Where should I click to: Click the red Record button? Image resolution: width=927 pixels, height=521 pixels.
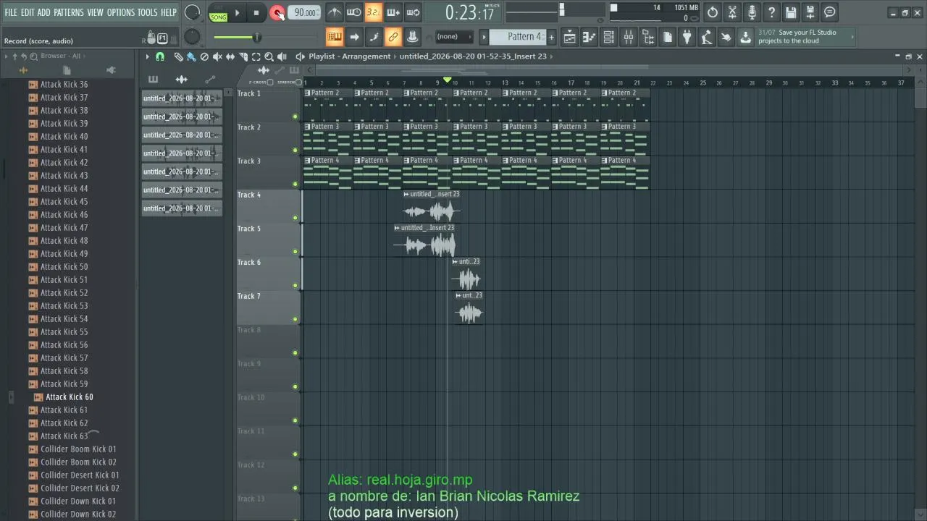[277, 12]
